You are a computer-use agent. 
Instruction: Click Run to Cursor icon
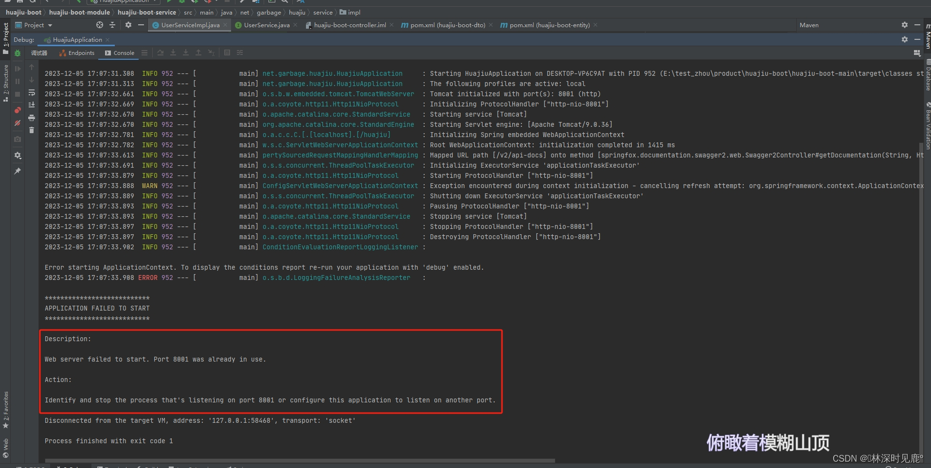(211, 52)
